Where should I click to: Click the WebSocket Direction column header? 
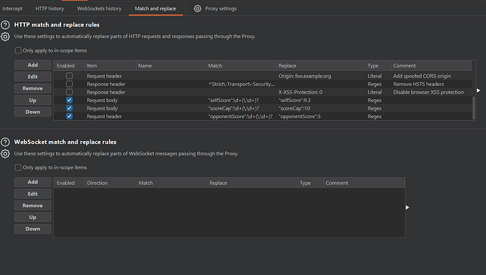(x=111, y=183)
